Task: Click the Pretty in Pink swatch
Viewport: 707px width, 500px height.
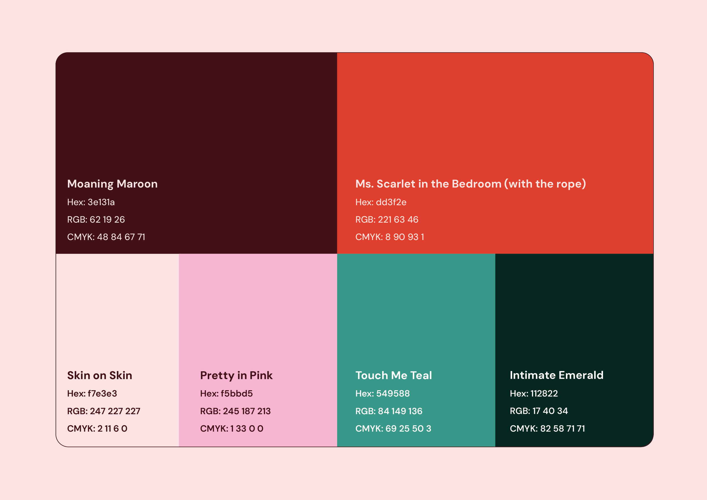Action: click(x=258, y=308)
